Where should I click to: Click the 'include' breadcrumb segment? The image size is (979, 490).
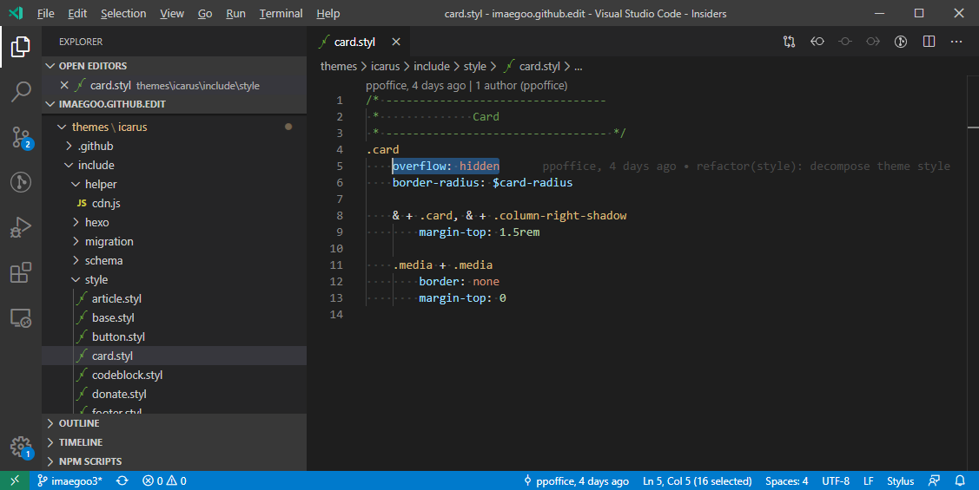click(432, 66)
